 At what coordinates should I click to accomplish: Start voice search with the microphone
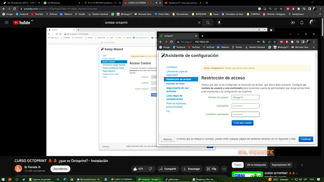[x=219, y=22]
